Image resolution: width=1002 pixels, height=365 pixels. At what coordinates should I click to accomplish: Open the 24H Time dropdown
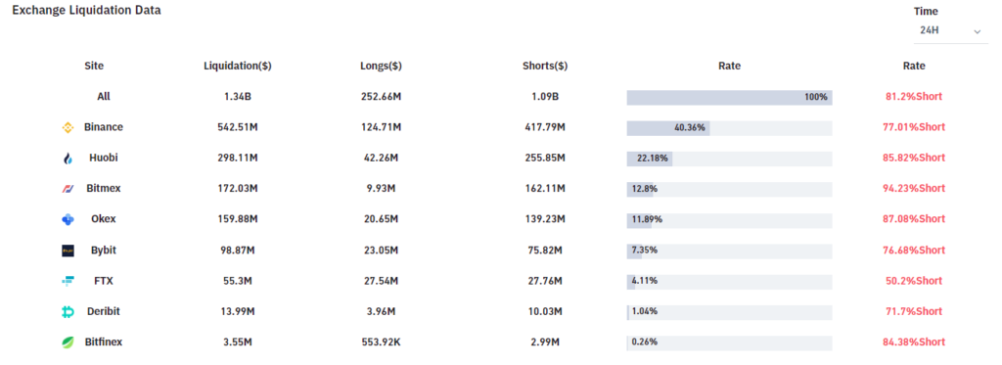tap(951, 30)
